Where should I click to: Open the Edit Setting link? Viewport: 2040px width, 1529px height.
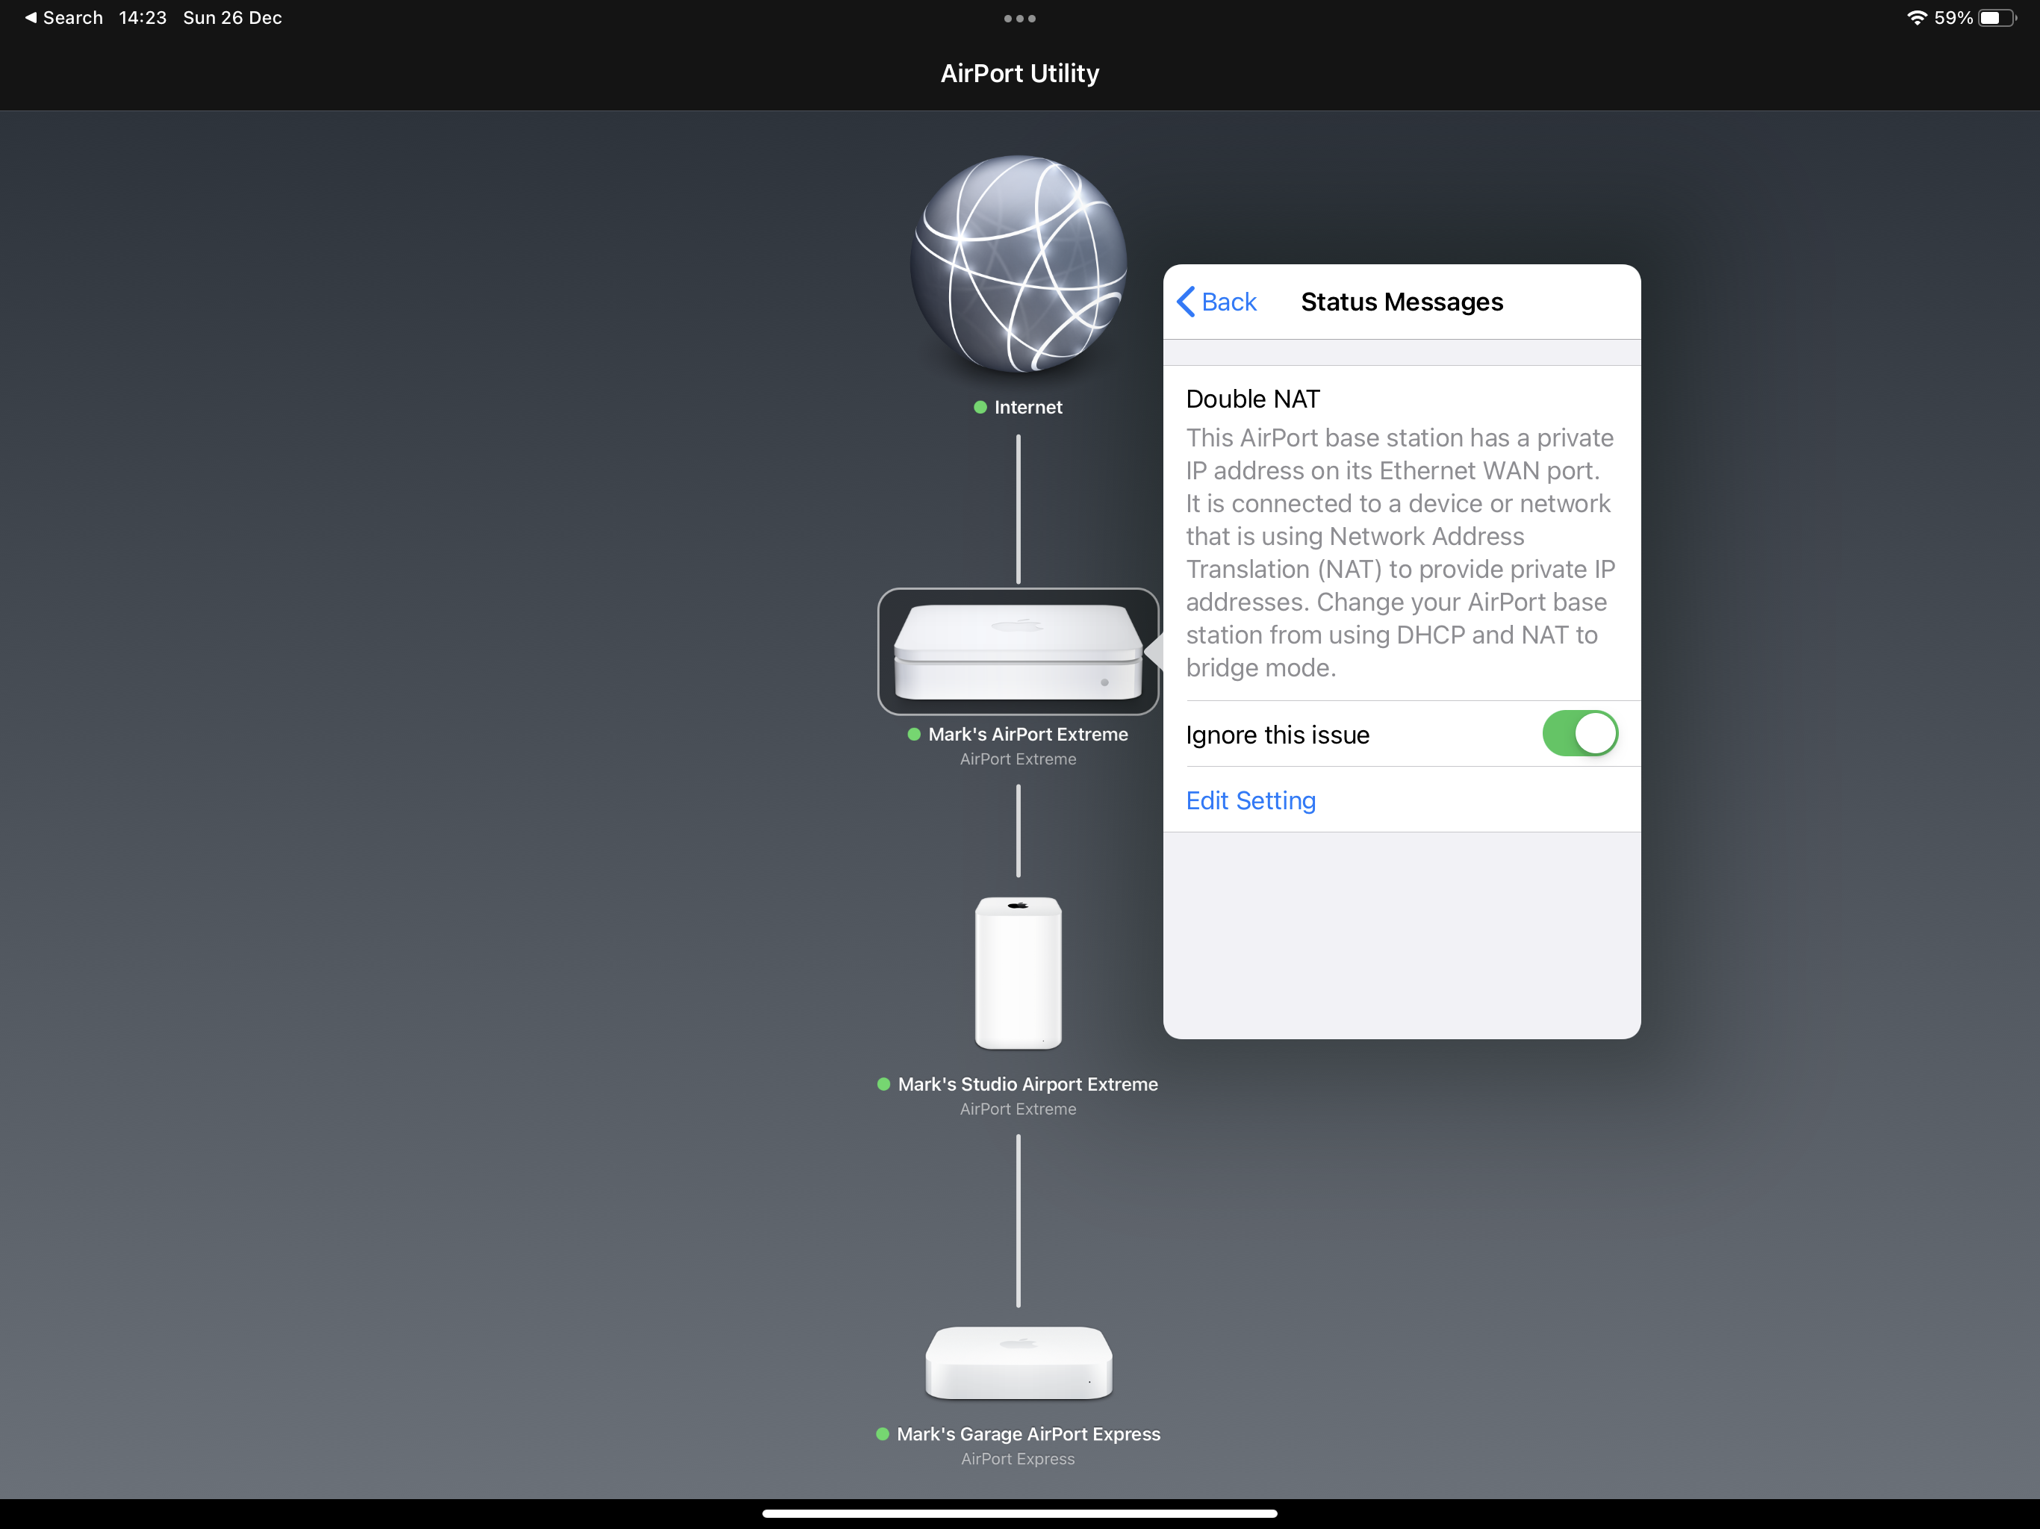tap(1251, 800)
